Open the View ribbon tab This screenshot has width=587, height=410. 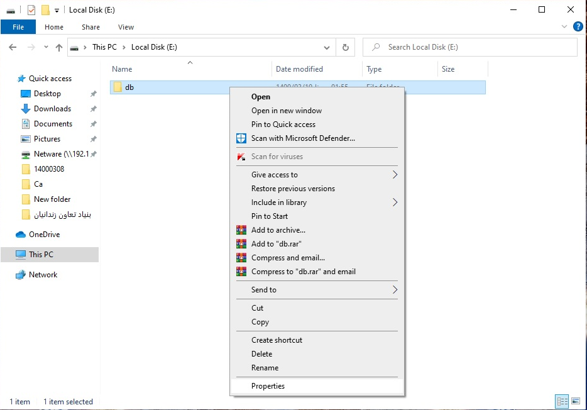pyautogui.click(x=126, y=27)
